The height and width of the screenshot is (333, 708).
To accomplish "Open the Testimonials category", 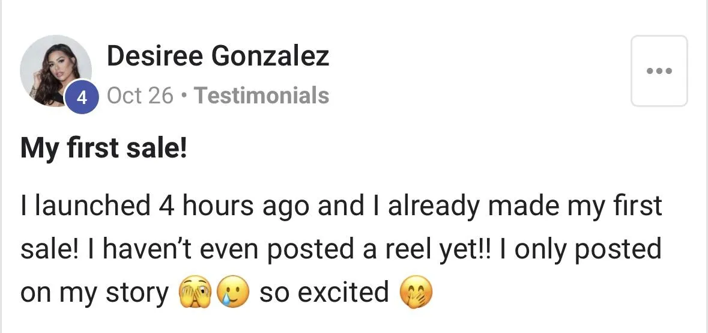I will click(x=261, y=96).
